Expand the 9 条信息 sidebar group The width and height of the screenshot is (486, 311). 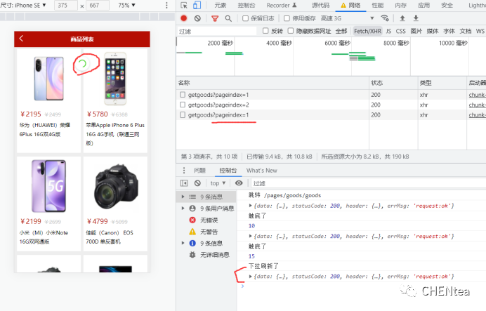183,243
